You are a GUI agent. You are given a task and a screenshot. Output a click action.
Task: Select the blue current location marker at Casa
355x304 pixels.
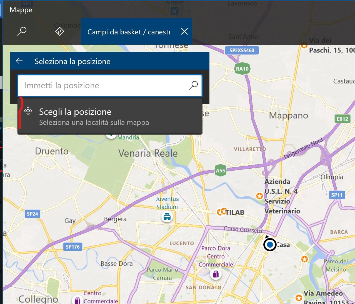pyautogui.click(x=270, y=245)
